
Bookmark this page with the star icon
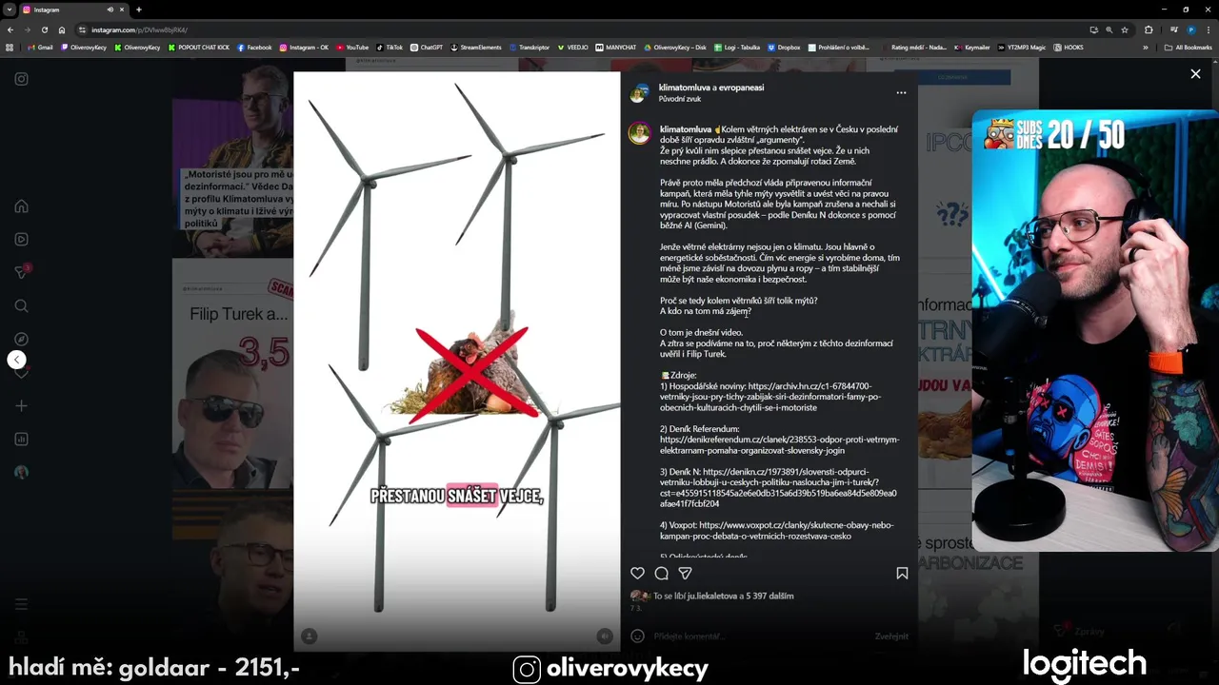[x=1125, y=29]
